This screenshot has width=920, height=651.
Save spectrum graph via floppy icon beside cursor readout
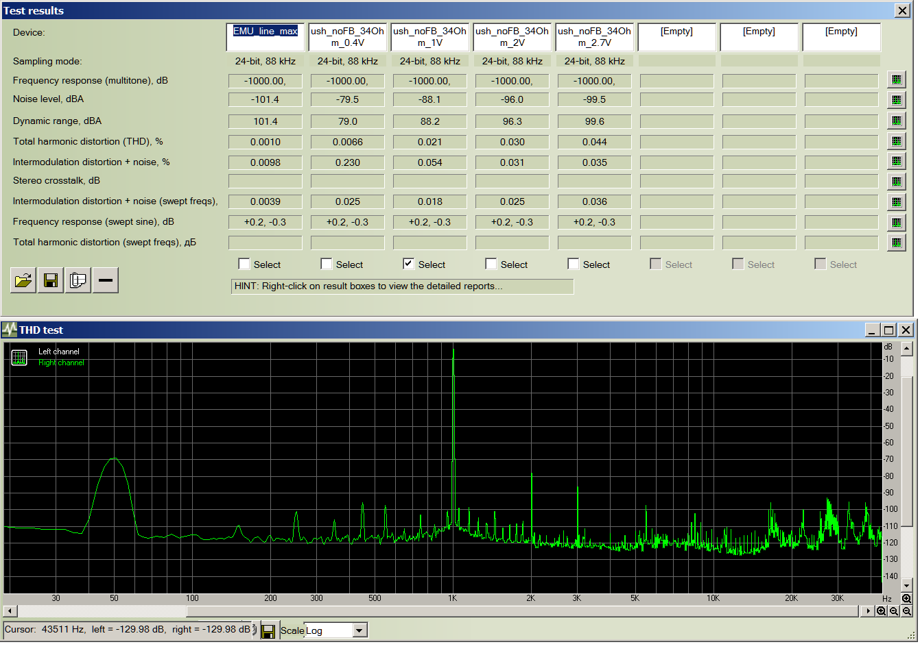[x=268, y=631]
